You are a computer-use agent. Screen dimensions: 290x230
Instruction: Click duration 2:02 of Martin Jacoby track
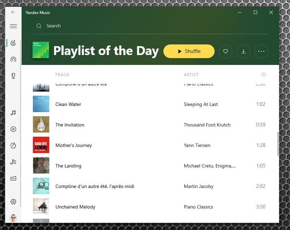(x=261, y=186)
